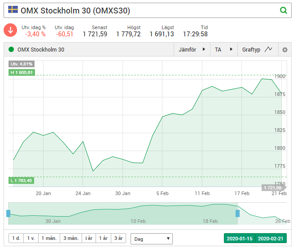Click the green search magnifier icon
293x248 pixels.
point(284,10)
